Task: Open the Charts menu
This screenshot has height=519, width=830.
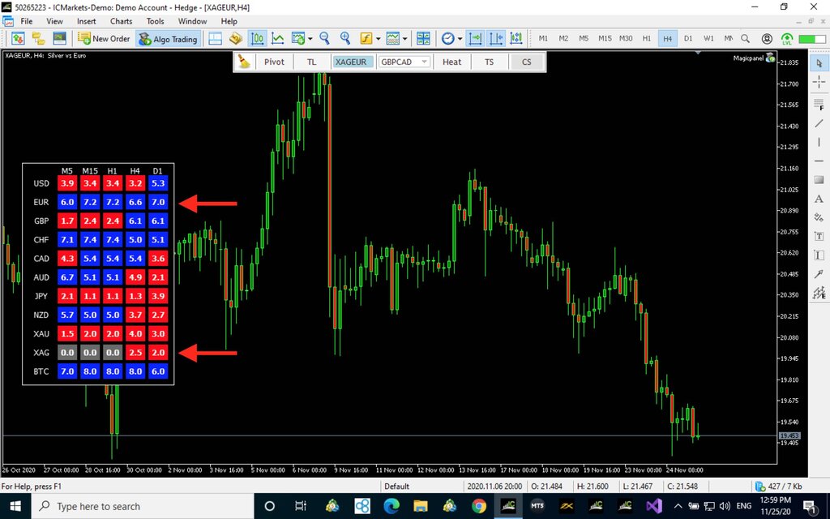Action: [x=122, y=21]
